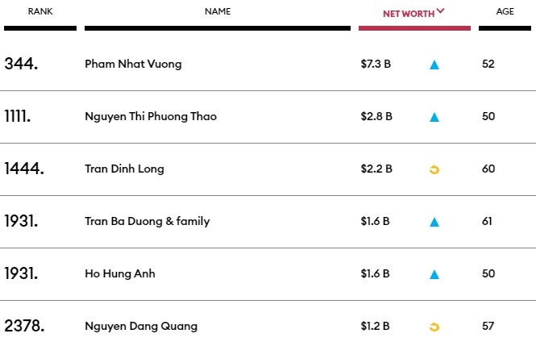The height and width of the screenshot is (346, 536).
Task: Click blue triangle next to Tran Ba Duong
Action: pyautogui.click(x=434, y=222)
